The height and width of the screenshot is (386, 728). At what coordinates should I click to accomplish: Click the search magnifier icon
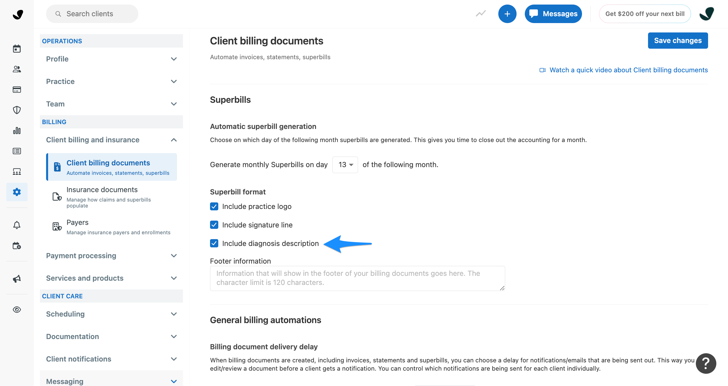pos(58,14)
